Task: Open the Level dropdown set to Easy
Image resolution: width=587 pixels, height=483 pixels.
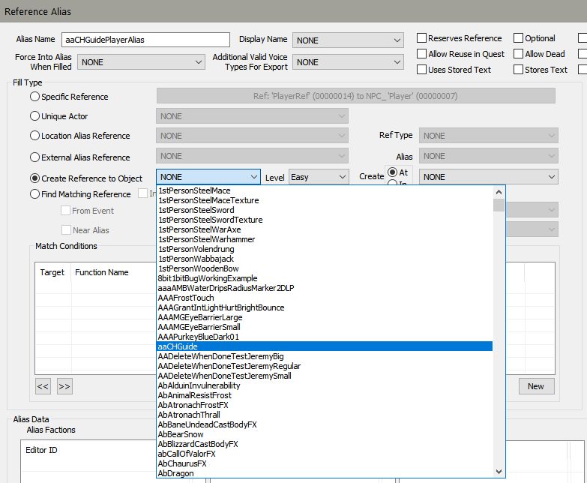Action: pos(319,177)
